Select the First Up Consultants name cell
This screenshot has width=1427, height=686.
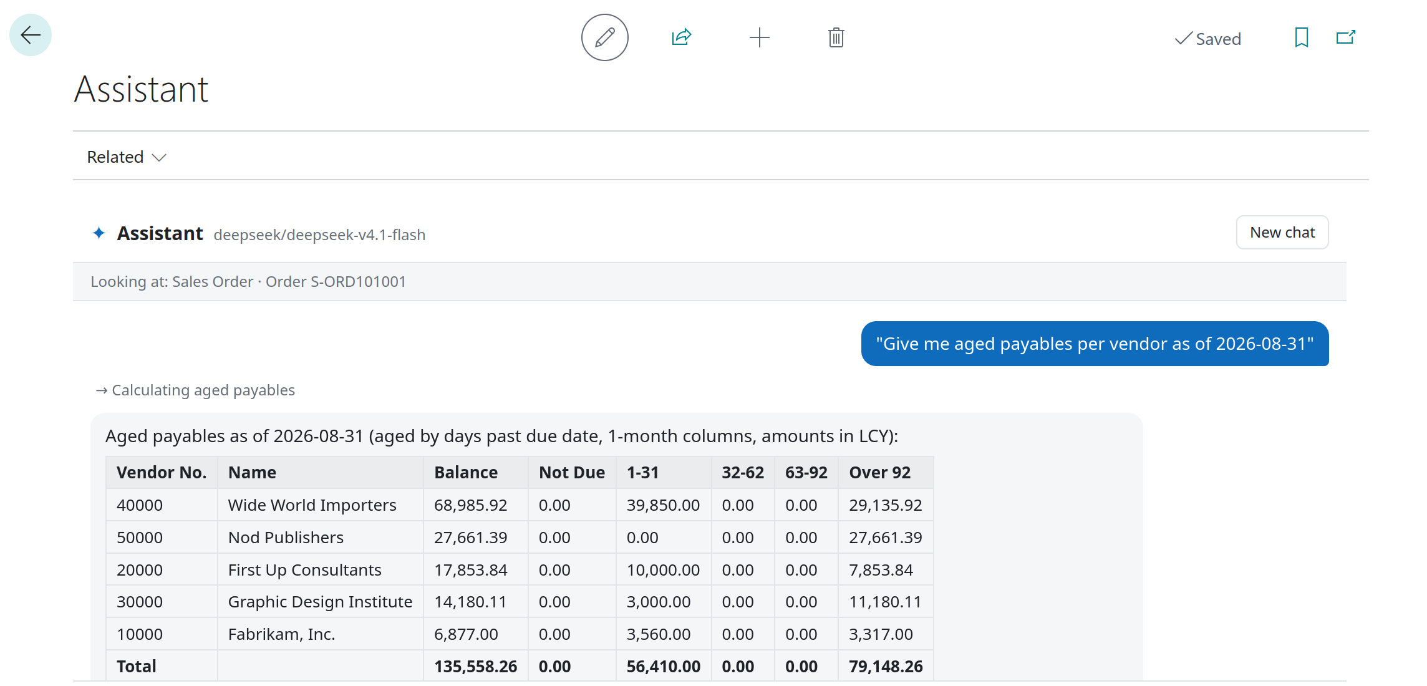pyautogui.click(x=320, y=569)
